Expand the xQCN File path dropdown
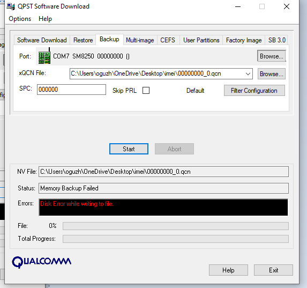 click(x=248, y=74)
